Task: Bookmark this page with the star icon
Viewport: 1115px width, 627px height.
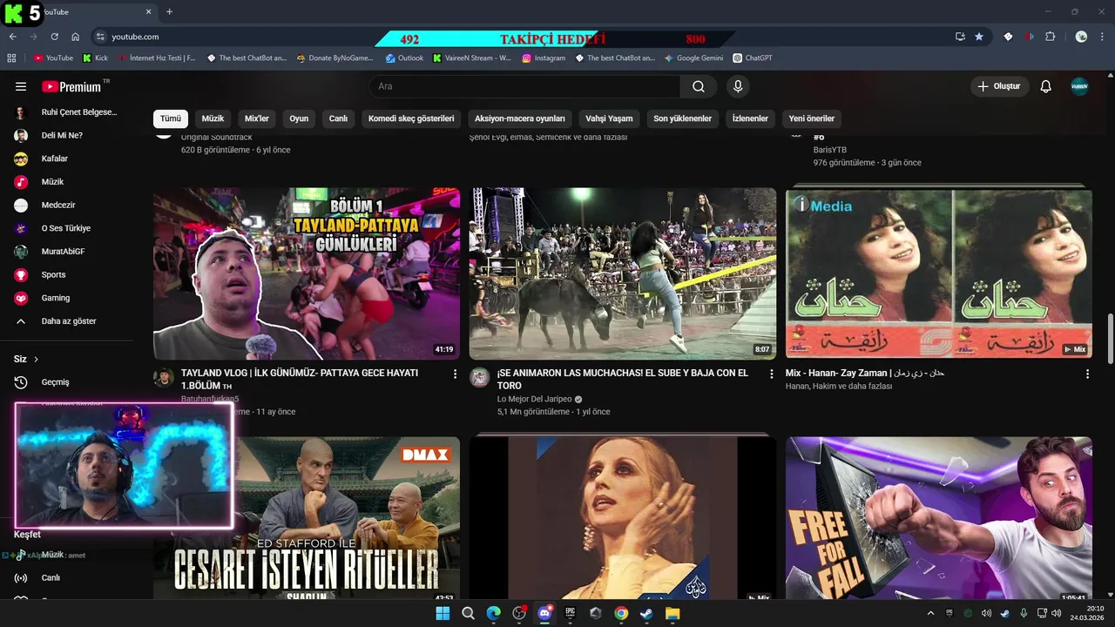Action: (x=979, y=37)
